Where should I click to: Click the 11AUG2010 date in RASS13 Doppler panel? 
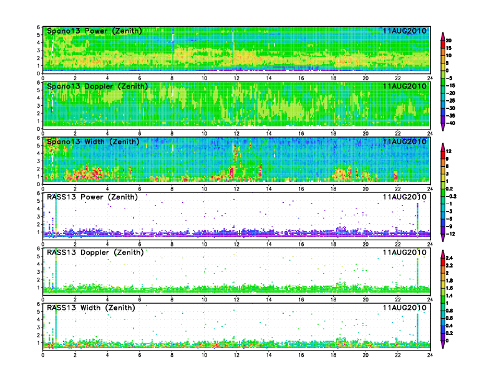point(405,252)
